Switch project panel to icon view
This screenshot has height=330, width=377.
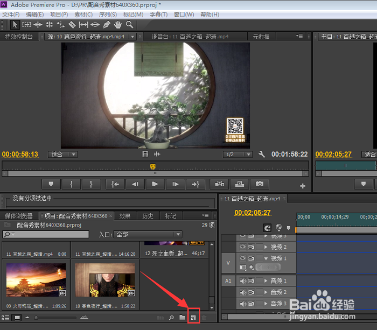pos(17,318)
